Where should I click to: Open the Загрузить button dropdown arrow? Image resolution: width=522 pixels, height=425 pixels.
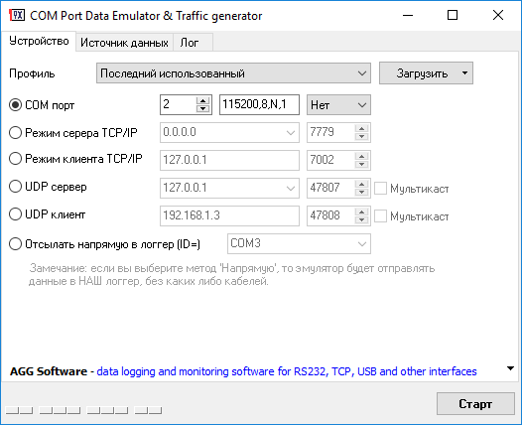(464, 72)
